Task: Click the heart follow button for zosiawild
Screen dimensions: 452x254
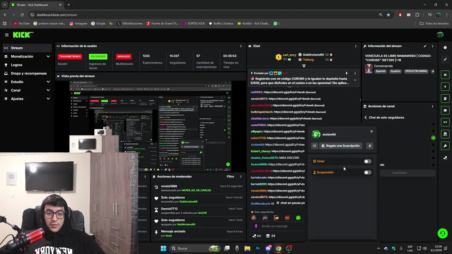Action: (315, 146)
